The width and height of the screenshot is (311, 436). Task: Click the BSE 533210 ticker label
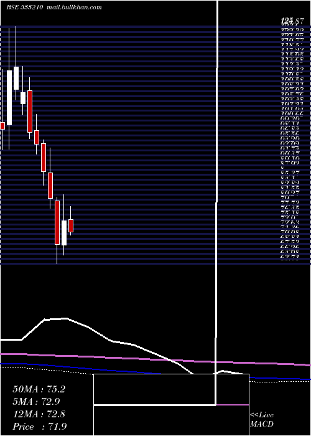24,7
